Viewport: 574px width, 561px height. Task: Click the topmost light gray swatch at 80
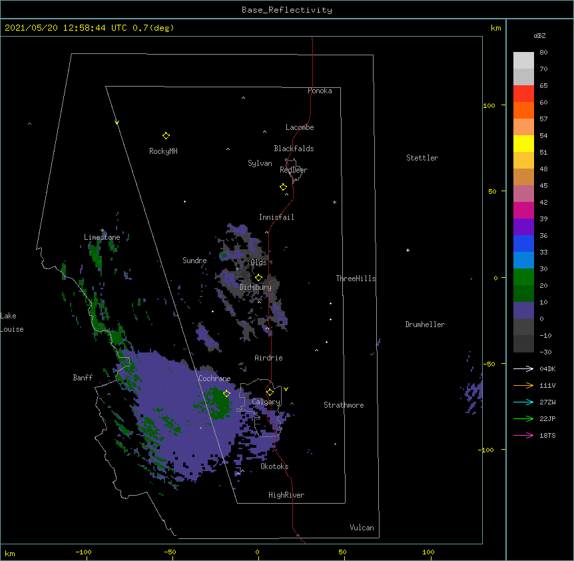point(523,60)
